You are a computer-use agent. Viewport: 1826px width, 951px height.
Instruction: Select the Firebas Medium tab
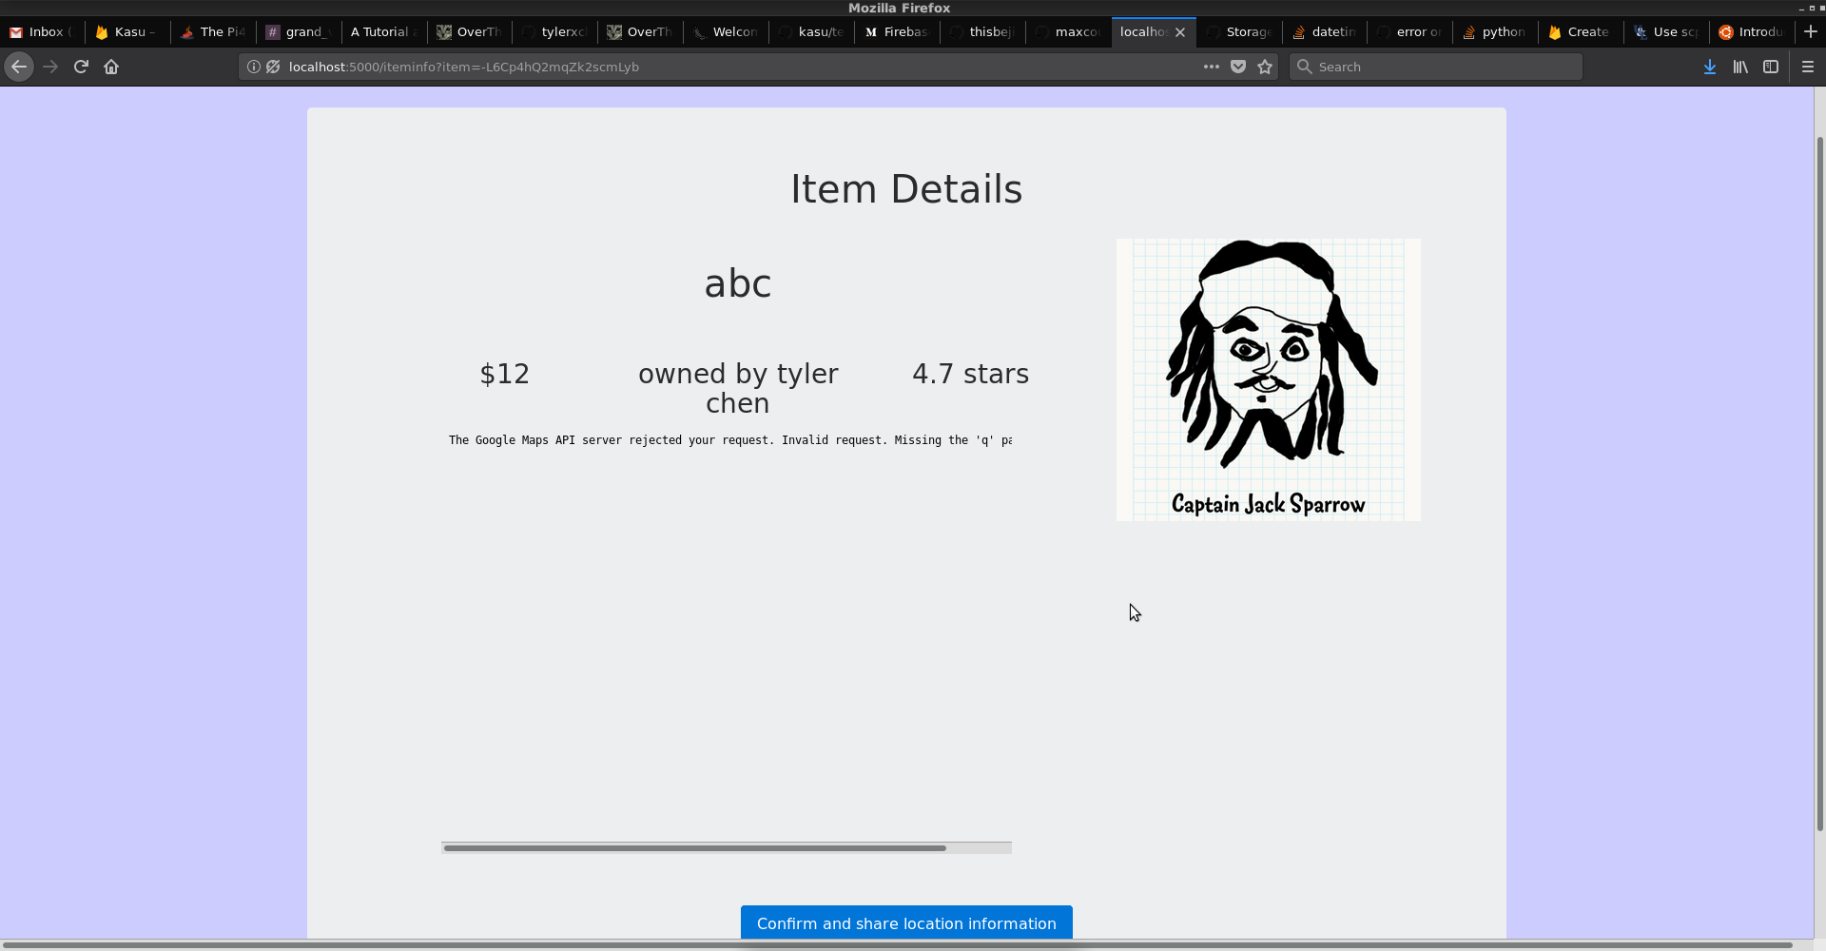coord(898,31)
